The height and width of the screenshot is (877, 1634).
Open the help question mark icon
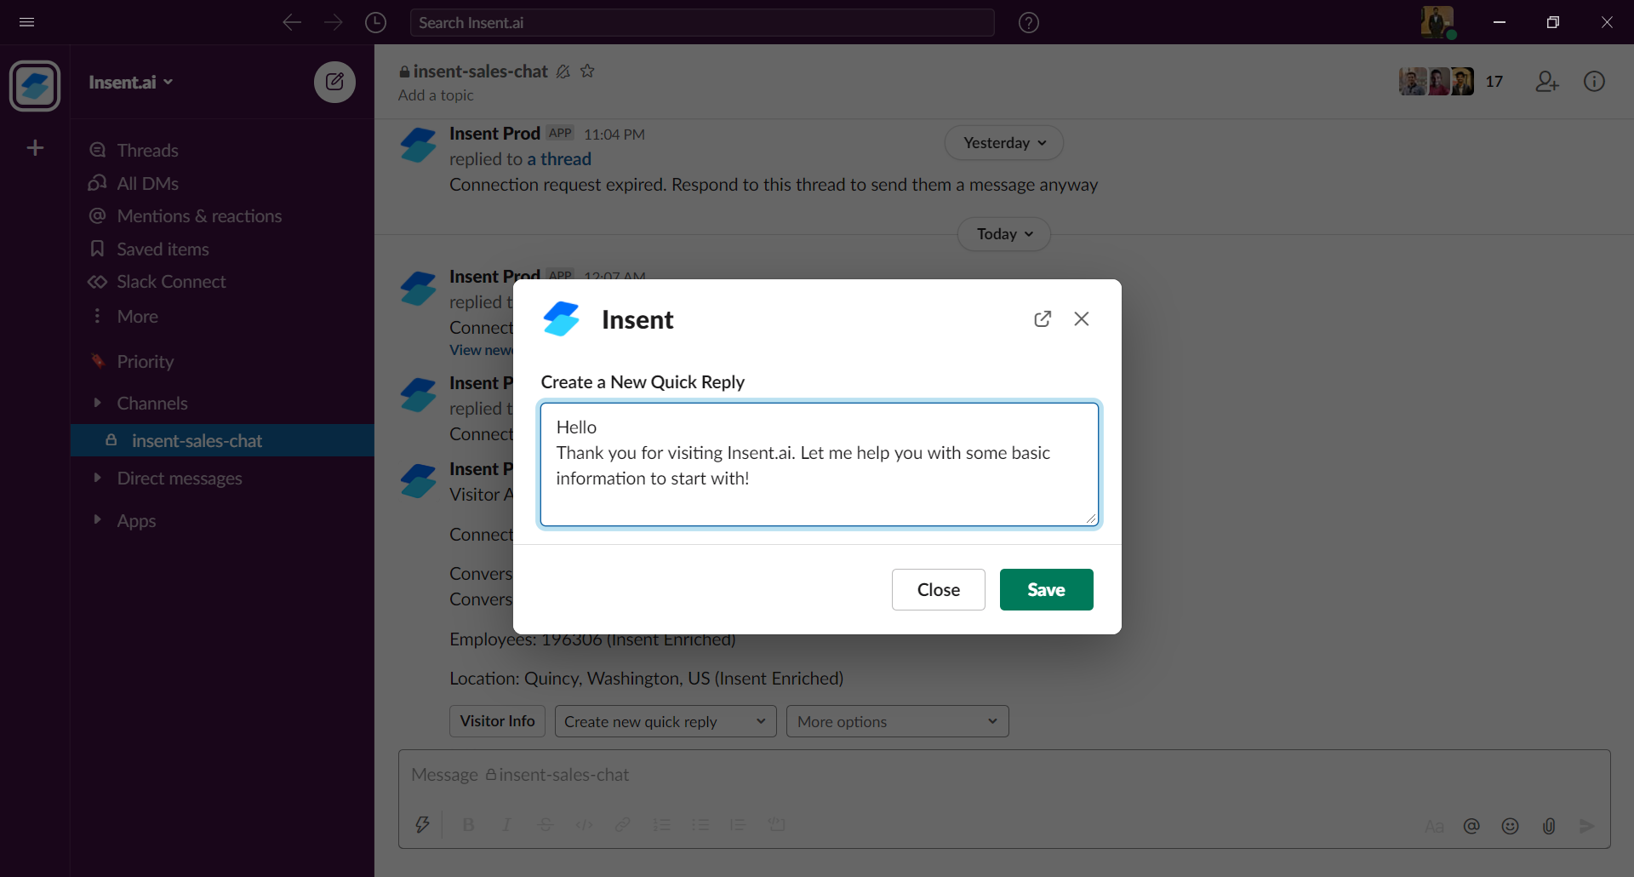point(1029,23)
